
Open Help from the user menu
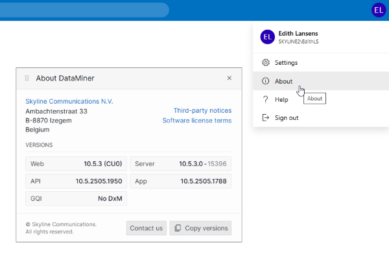pos(321,99)
